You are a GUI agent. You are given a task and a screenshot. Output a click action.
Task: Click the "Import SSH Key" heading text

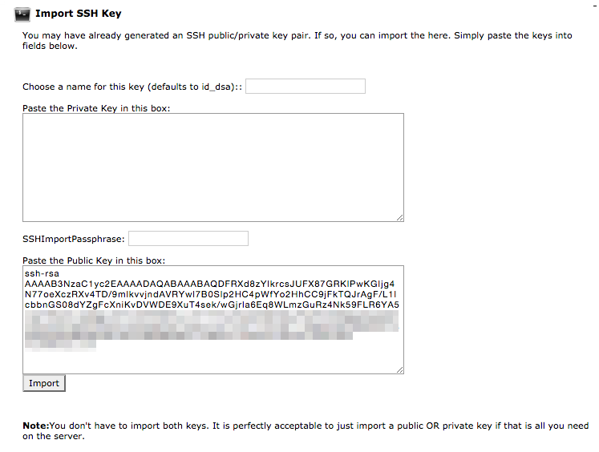click(79, 14)
